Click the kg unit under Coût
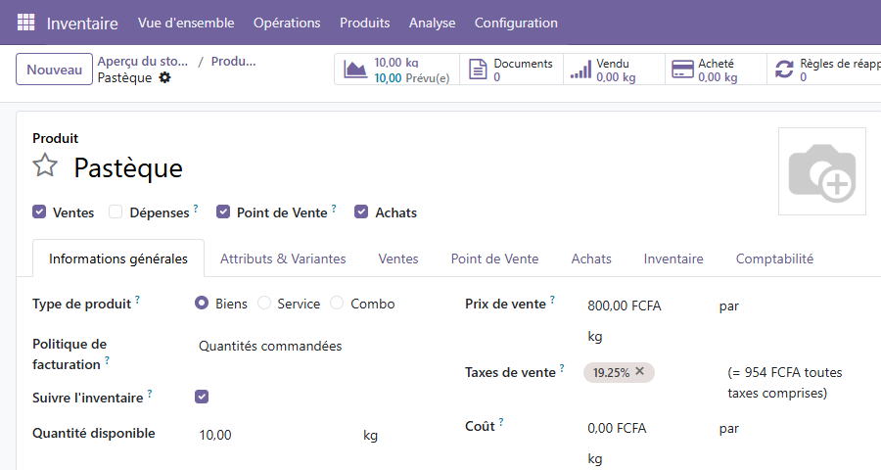 pos(595,459)
